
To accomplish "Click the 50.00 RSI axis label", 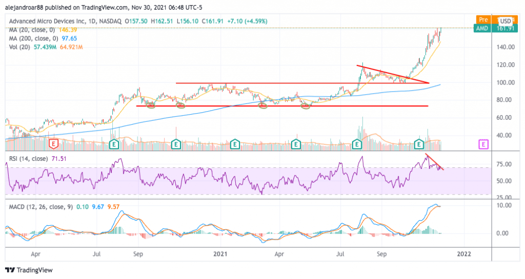I will coord(504,181).
